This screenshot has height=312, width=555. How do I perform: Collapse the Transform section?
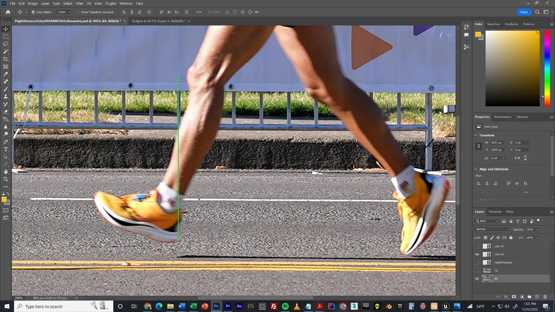(x=476, y=135)
